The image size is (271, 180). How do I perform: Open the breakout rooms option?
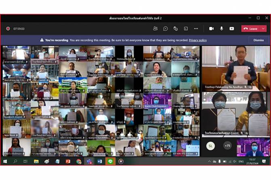186,29
